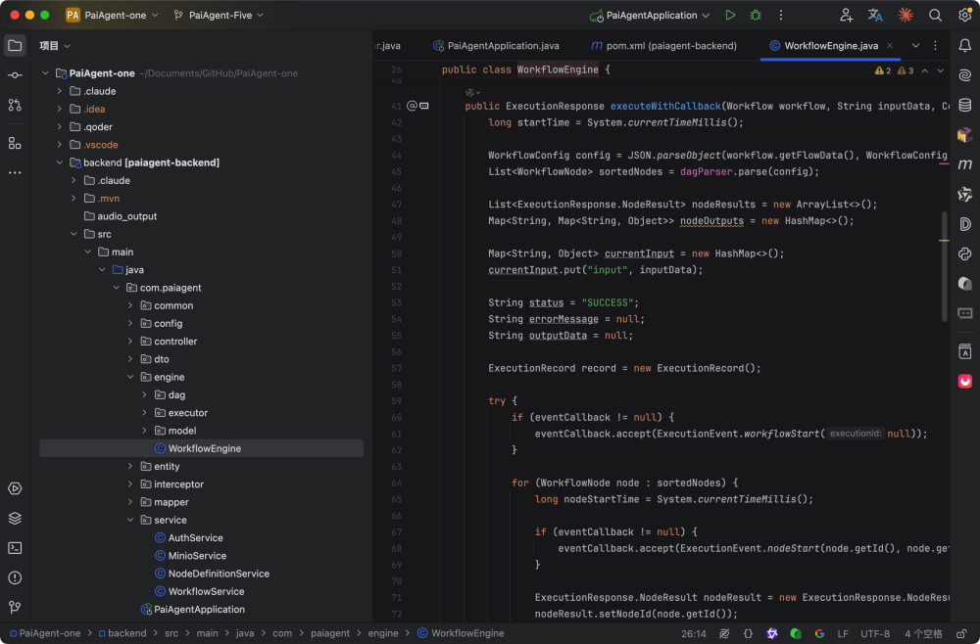Click the Search Everywhere magnifier icon
980x644 pixels.
pos(935,16)
